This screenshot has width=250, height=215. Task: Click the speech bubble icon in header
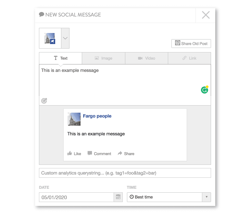coord(42,15)
